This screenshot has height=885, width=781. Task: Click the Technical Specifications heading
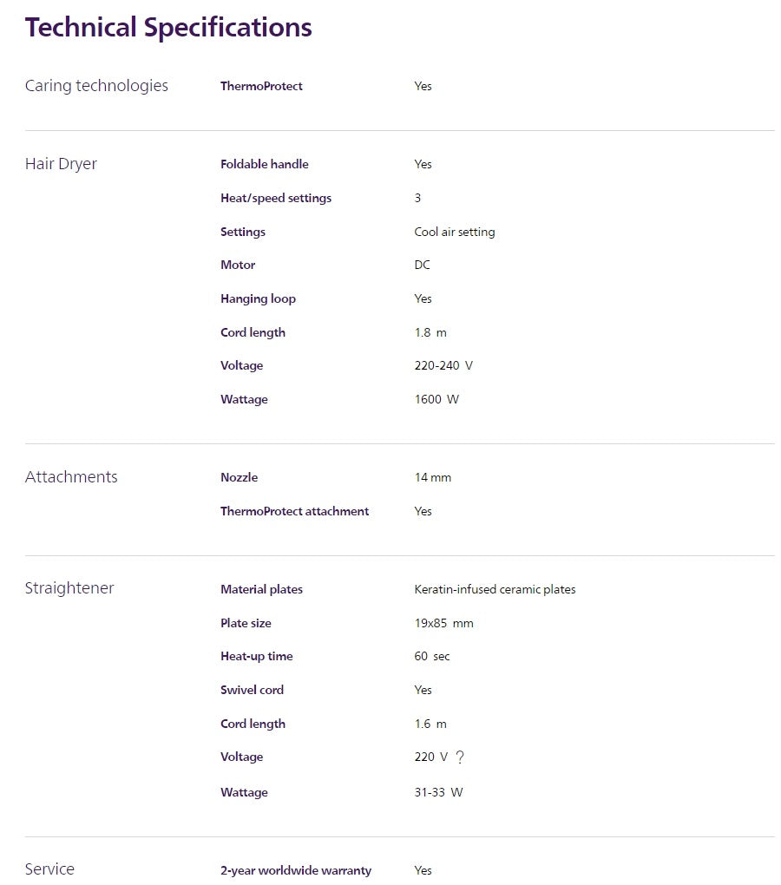click(168, 27)
